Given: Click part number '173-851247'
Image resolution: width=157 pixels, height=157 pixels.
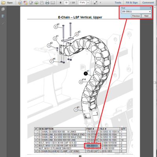Looking at the screenshot, I should point(92,151).
